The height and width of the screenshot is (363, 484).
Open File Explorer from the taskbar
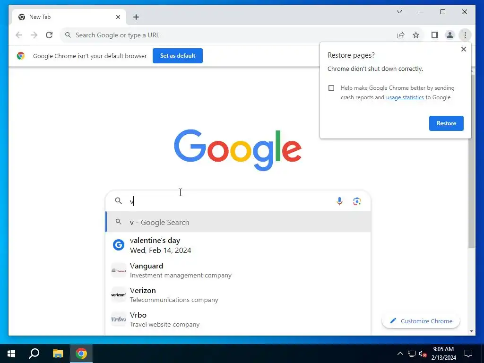[58, 354]
